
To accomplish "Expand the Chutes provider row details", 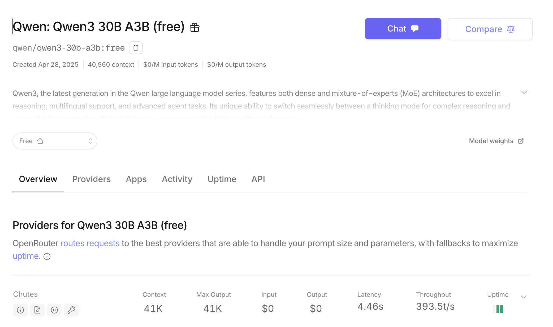I will pyautogui.click(x=523, y=297).
